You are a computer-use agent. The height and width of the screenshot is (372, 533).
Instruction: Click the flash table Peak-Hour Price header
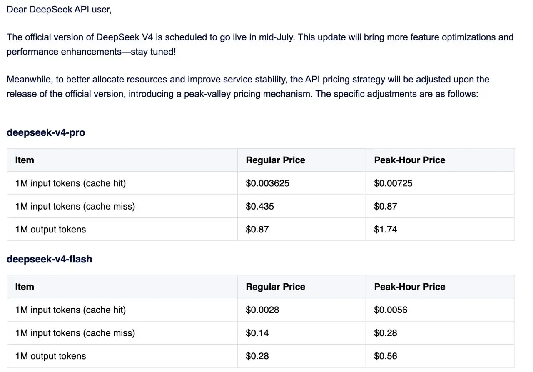click(410, 287)
